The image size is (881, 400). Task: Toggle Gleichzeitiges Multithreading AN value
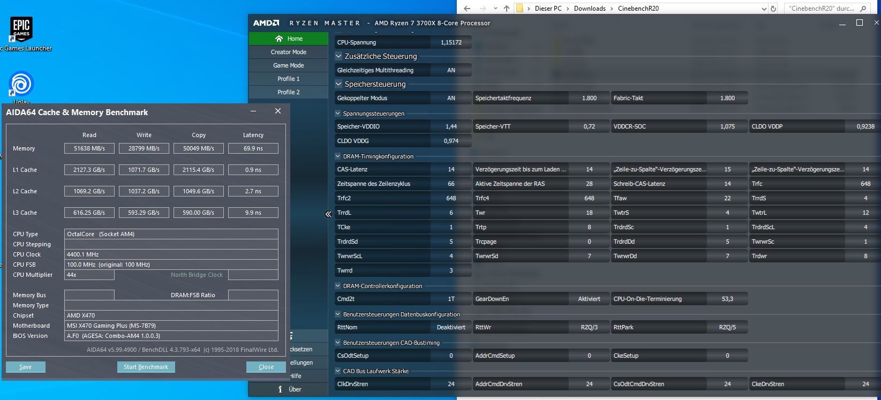point(451,70)
